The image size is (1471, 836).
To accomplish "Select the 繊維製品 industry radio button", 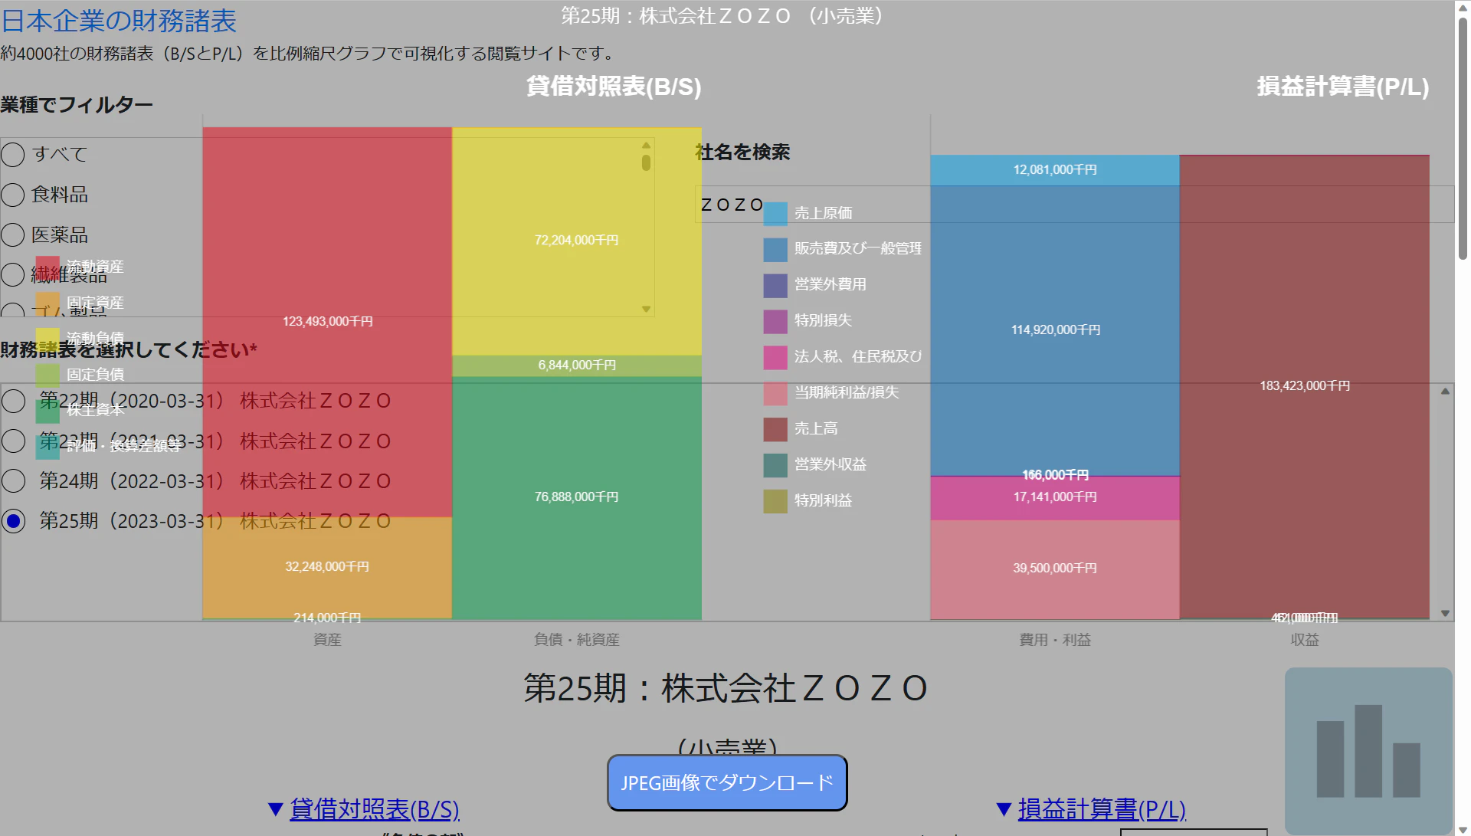I will pyautogui.click(x=13, y=274).
